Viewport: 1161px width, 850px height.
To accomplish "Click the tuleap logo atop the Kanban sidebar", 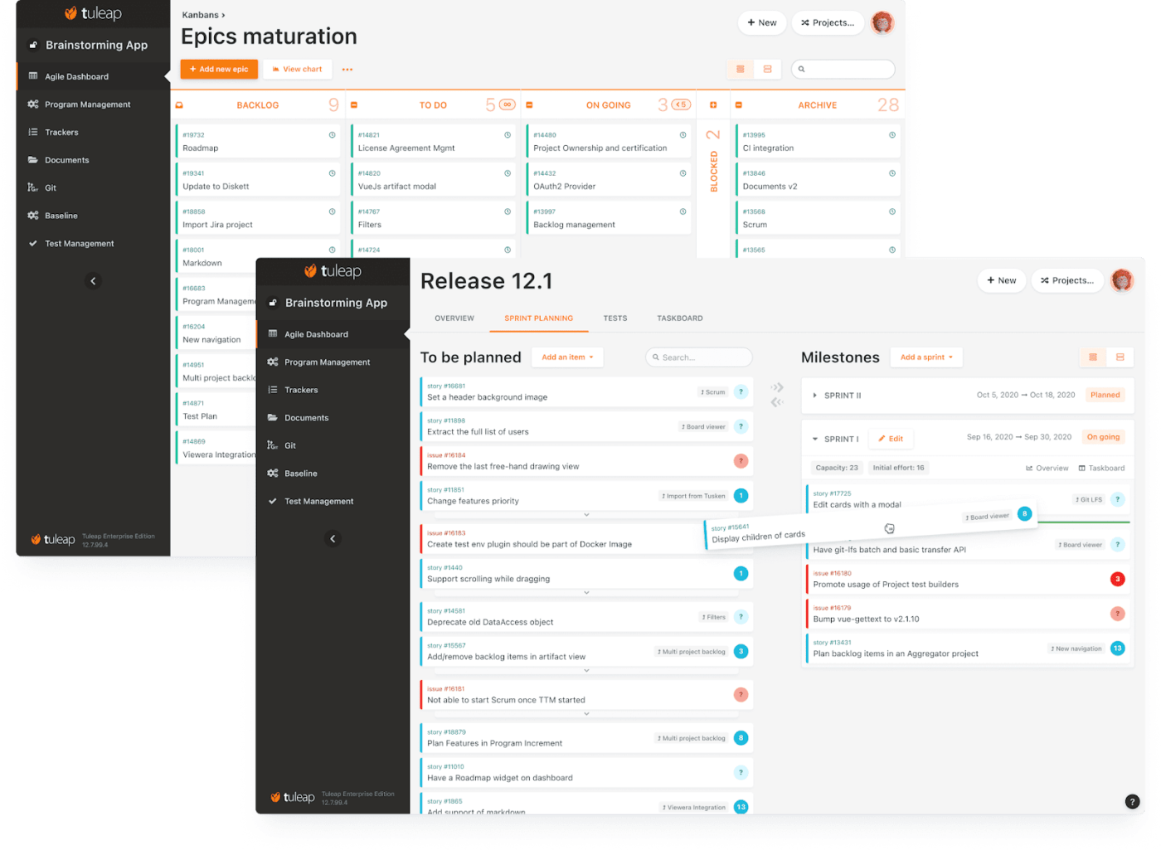I will coord(93,13).
